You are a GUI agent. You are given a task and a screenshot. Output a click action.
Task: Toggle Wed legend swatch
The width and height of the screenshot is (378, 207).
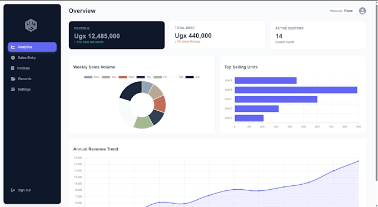123,77
